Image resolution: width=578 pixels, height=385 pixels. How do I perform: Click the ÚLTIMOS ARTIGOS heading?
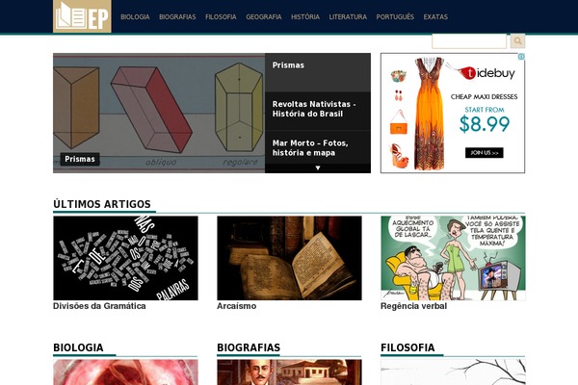coord(102,204)
